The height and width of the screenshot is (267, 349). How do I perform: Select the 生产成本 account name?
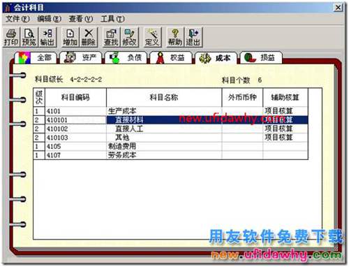122,111
